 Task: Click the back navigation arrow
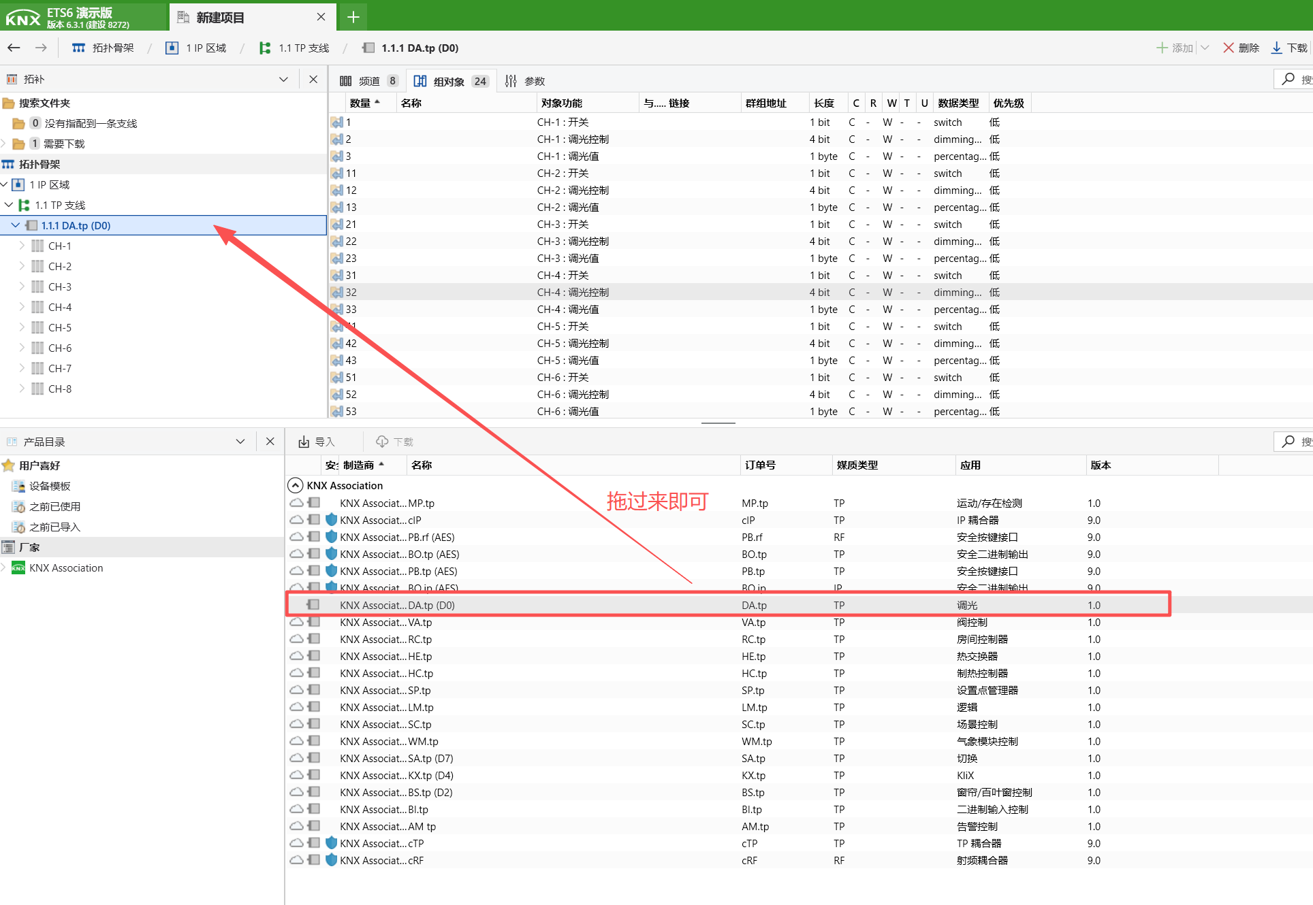[14, 48]
